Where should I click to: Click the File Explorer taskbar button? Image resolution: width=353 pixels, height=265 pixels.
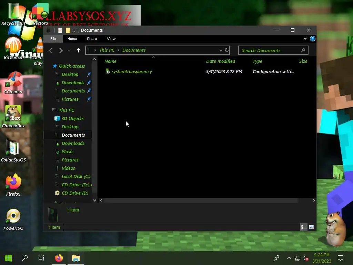(x=76, y=258)
